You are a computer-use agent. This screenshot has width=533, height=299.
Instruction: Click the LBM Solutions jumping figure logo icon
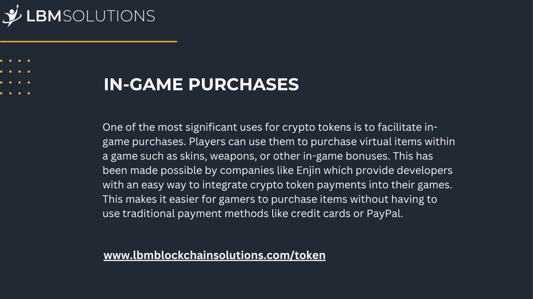click(x=11, y=16)
